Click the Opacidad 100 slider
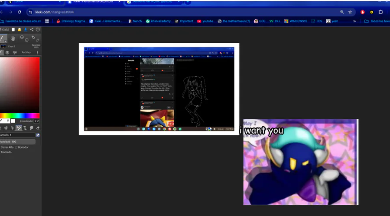 (x=17, y=142)
